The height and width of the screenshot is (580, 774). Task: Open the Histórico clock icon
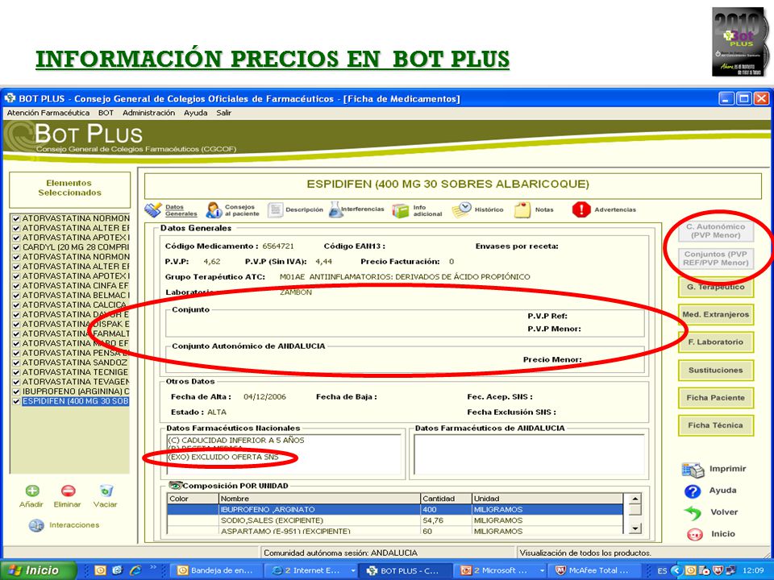point(461,209)
